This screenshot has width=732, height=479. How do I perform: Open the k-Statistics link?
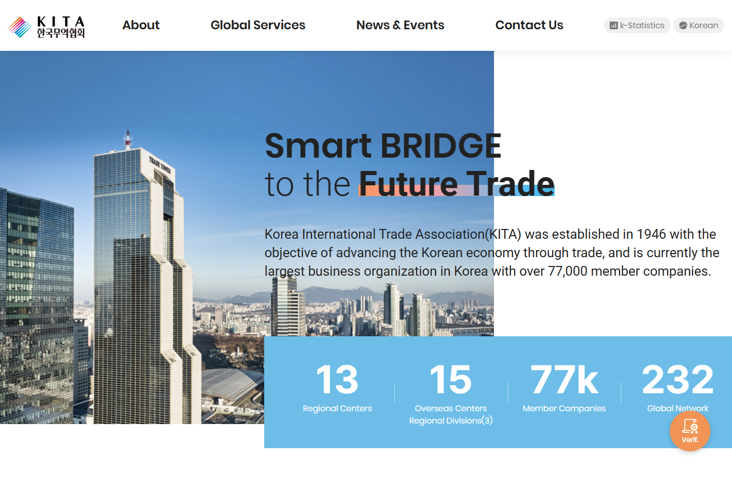[x=637, y=25]
